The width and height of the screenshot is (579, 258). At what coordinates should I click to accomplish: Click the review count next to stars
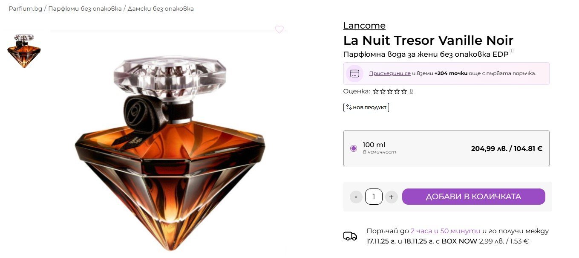coord(411,91)
